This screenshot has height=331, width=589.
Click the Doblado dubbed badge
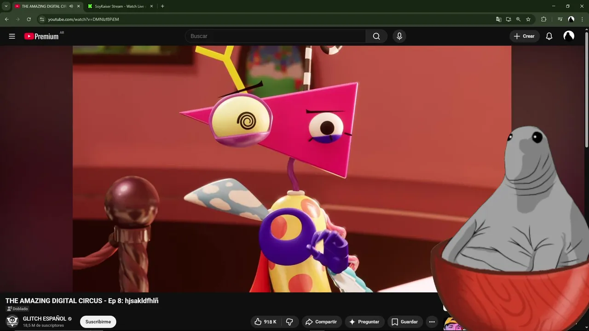[17, 309]
